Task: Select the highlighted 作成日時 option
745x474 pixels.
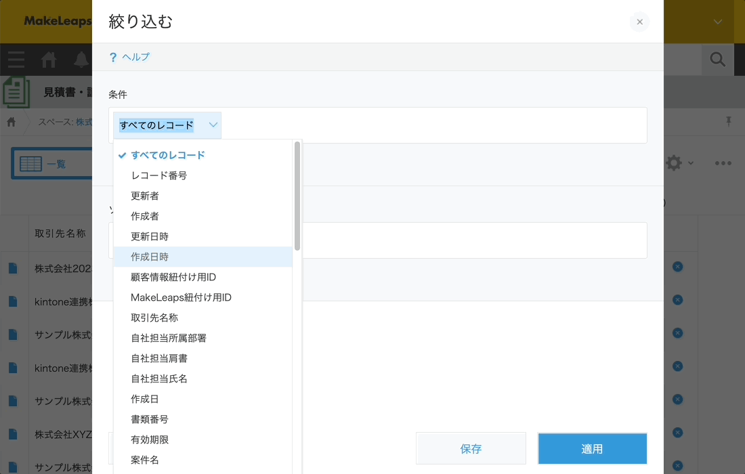Action: click(203, 257)
